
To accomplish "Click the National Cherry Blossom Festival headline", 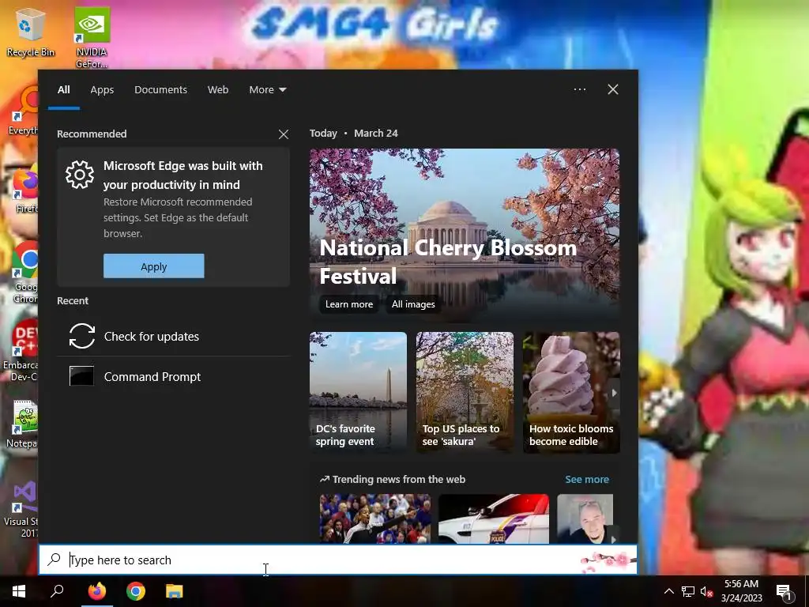I will (448, 262).
